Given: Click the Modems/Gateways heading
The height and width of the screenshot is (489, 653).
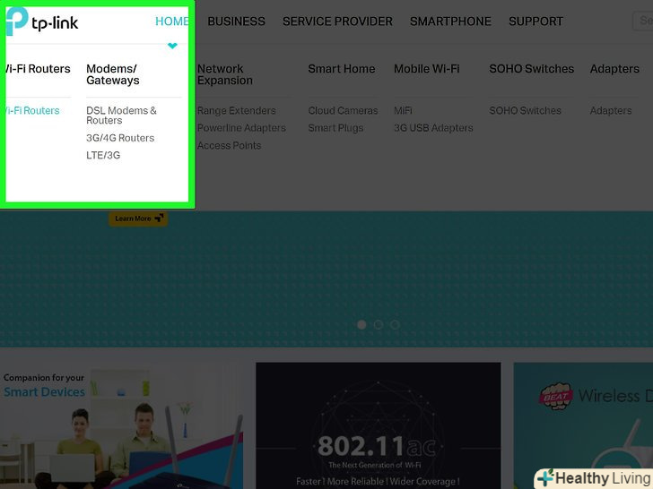Looking at the screenshot, I should click(113, 74).
